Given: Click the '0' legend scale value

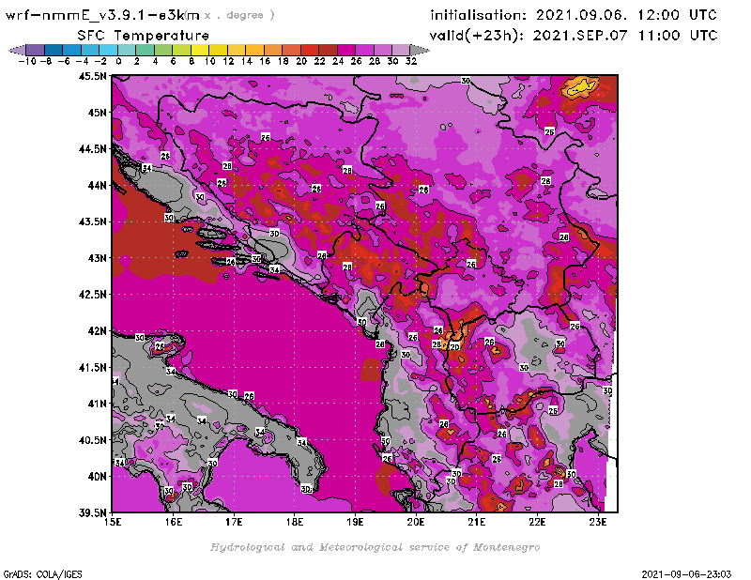Looking at the screenshot, I should 118,61.
